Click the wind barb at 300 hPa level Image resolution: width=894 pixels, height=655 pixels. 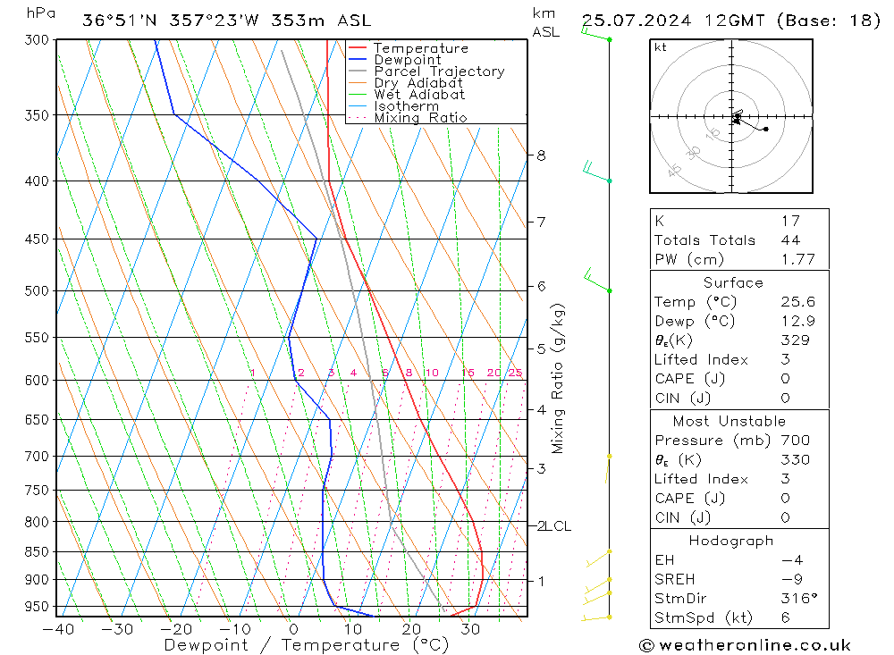click(595, 34)
